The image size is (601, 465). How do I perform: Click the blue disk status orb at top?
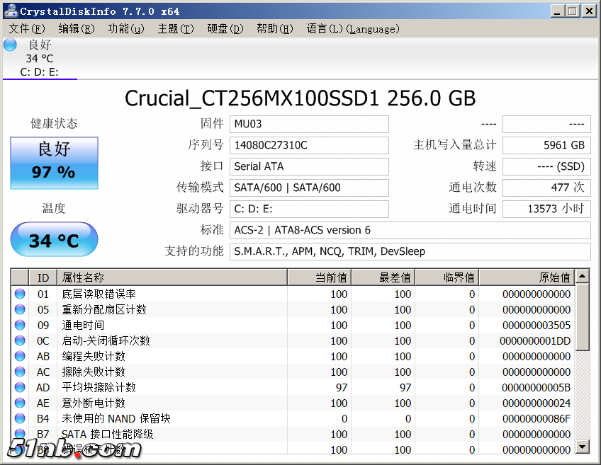10,45
